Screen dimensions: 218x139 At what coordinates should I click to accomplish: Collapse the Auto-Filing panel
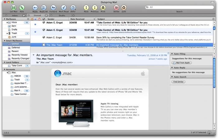coord(172,54)
